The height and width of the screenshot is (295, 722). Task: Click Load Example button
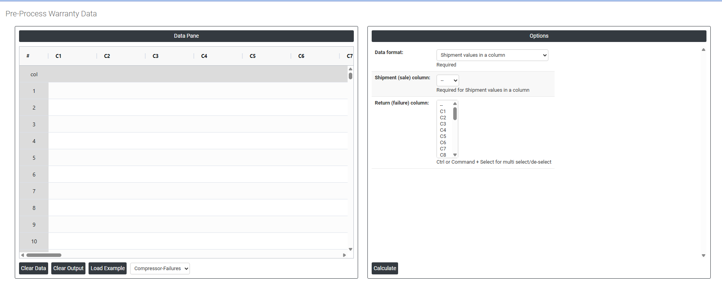108,268
